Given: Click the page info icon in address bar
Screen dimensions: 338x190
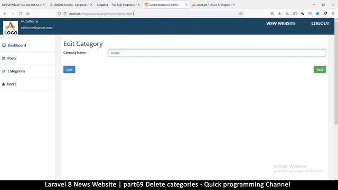Looking at the screenshot, I should (65, 14).
